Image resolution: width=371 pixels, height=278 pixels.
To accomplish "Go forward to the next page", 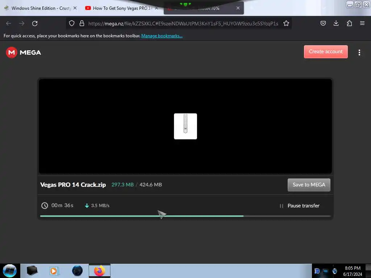I will (x=22, y=24).
